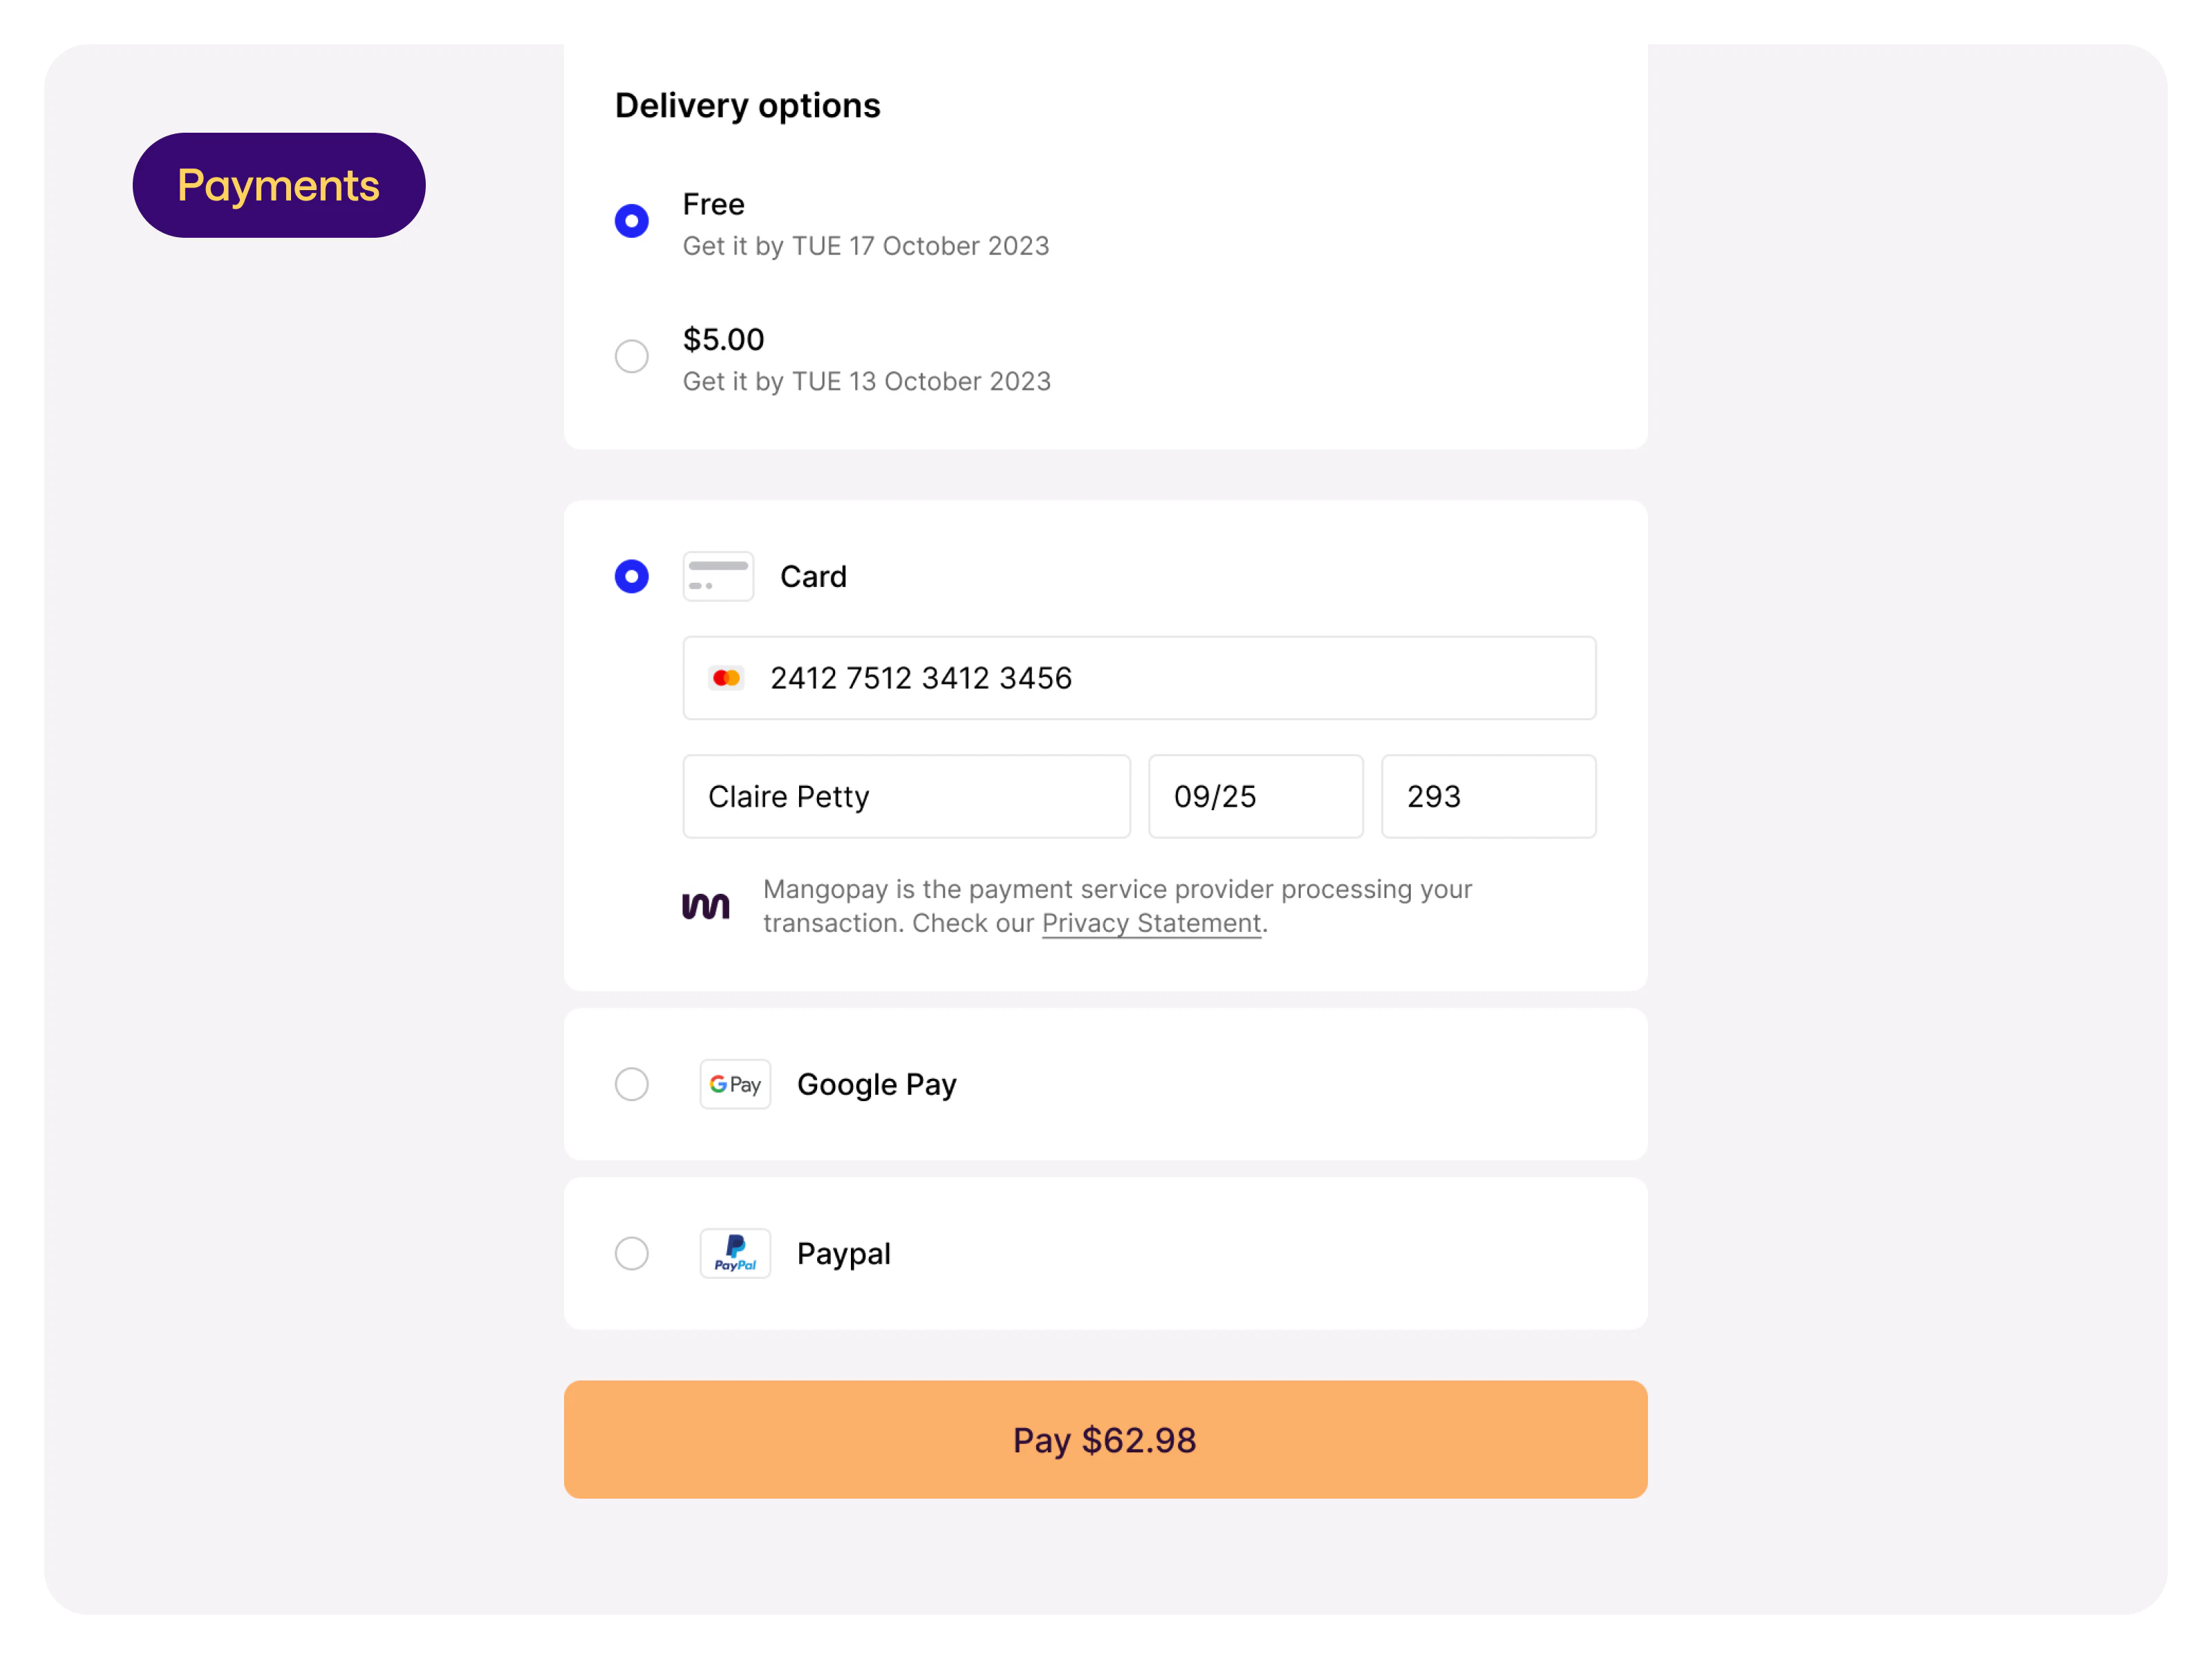Click the credit card icon next to Card
Viewport: 2212px width, 1659px height.
tap(718, 576)
